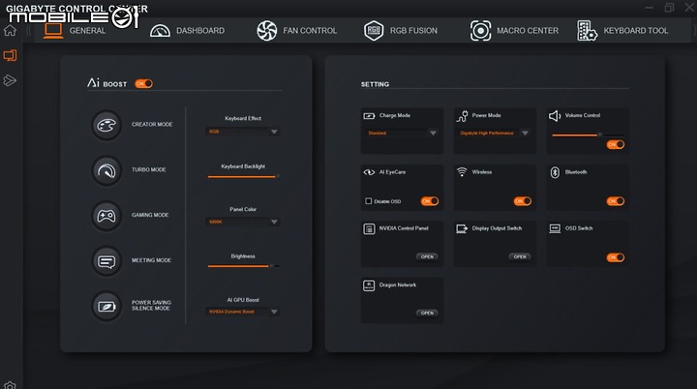Click the Fan Control fan icon

267,31
